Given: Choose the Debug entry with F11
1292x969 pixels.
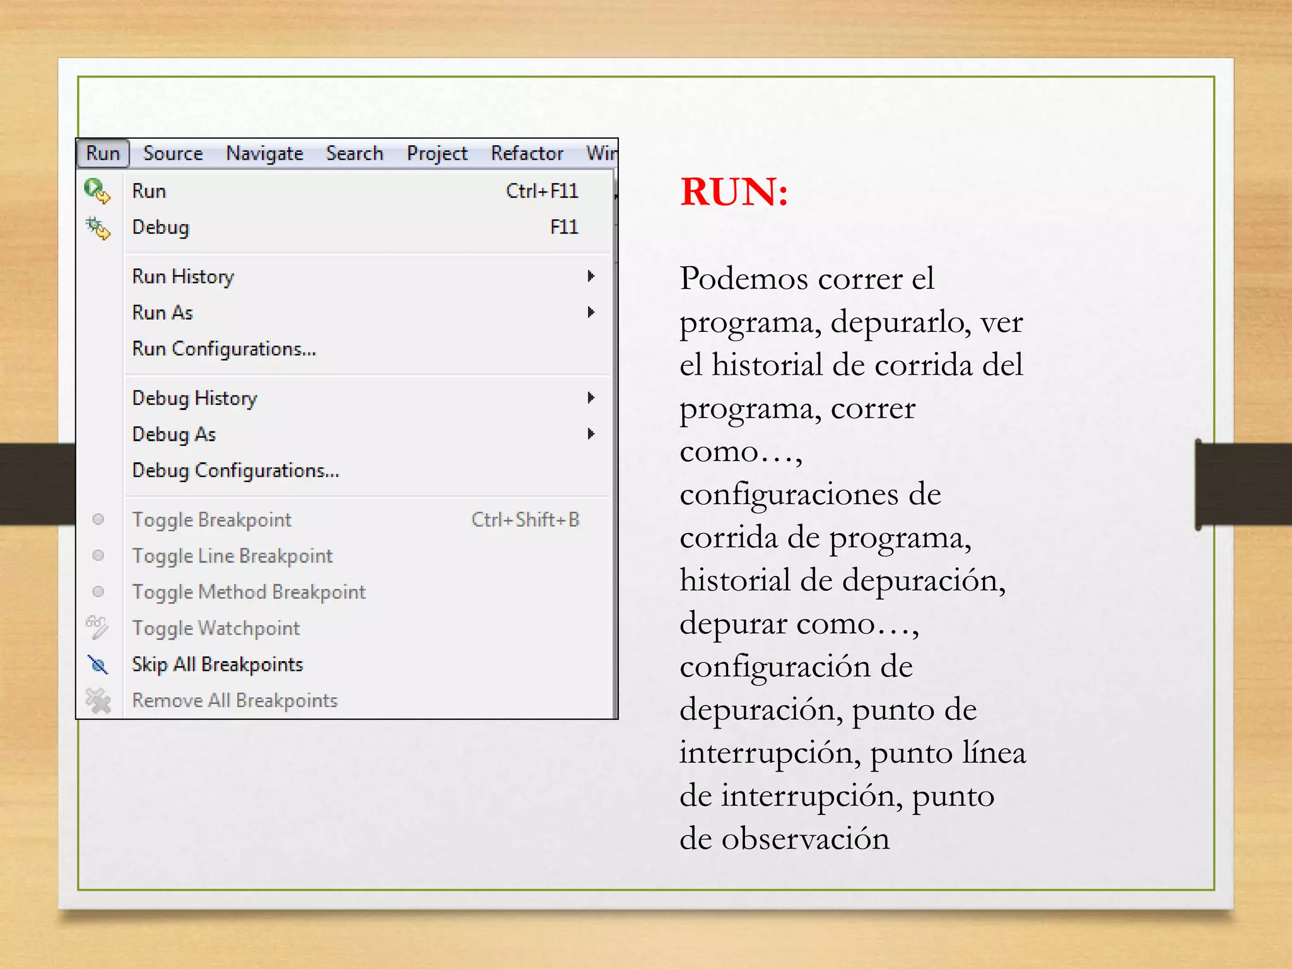Looking at the screenshot, I should [x=344, y=227].
